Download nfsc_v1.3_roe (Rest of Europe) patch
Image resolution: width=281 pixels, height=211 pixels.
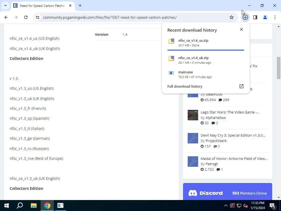pos(36,159)
